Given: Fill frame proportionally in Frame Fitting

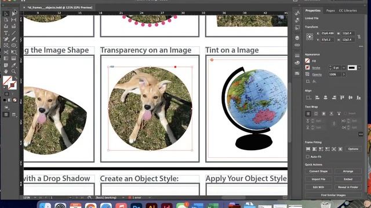Looking at the screenshot, I should pos(308,149).
